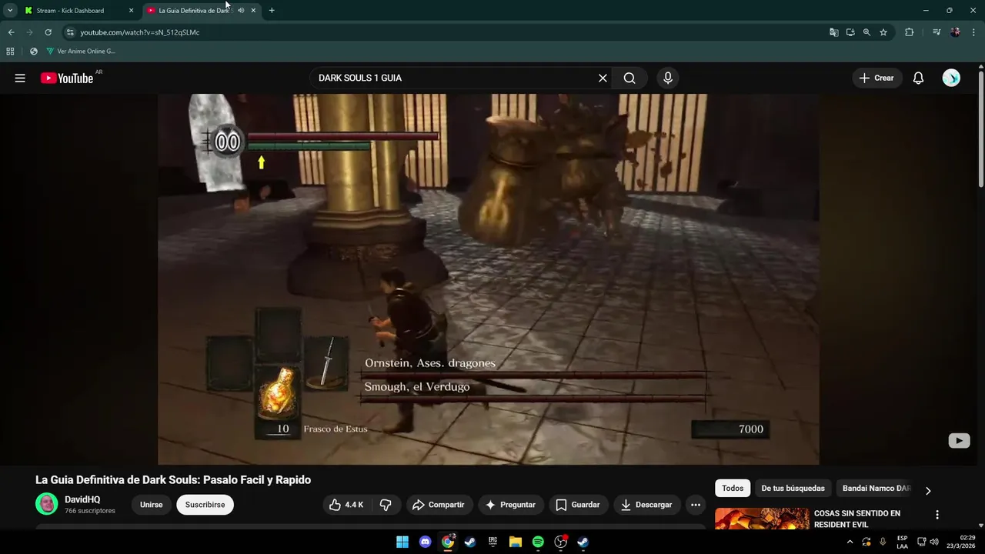Close the La Guia Definitiva YouTube tab
The height and width of the screenshot is (554, 985).
point(253,11)
